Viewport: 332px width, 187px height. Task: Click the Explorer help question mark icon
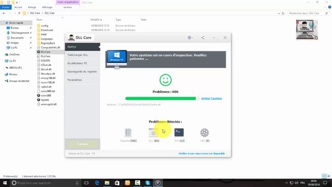pos(330,7)
